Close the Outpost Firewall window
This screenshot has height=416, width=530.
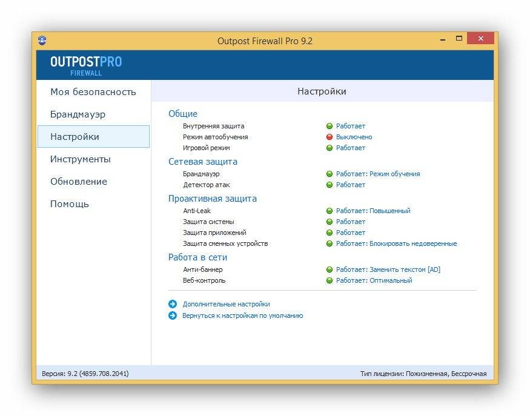point(481,38)
